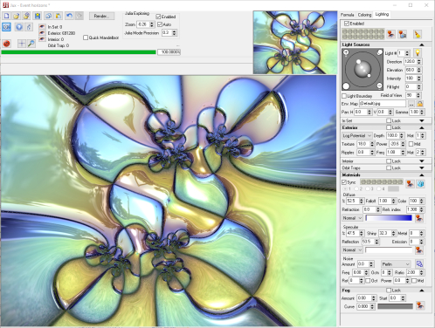This screenshot has width=435, height=328.
Task: Click the Env. Map browse (...) button
Action: (x=411, y=104)
